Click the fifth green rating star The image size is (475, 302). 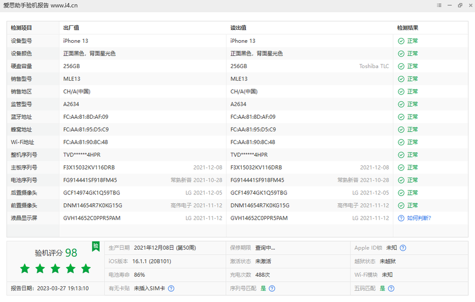(86, 269)
